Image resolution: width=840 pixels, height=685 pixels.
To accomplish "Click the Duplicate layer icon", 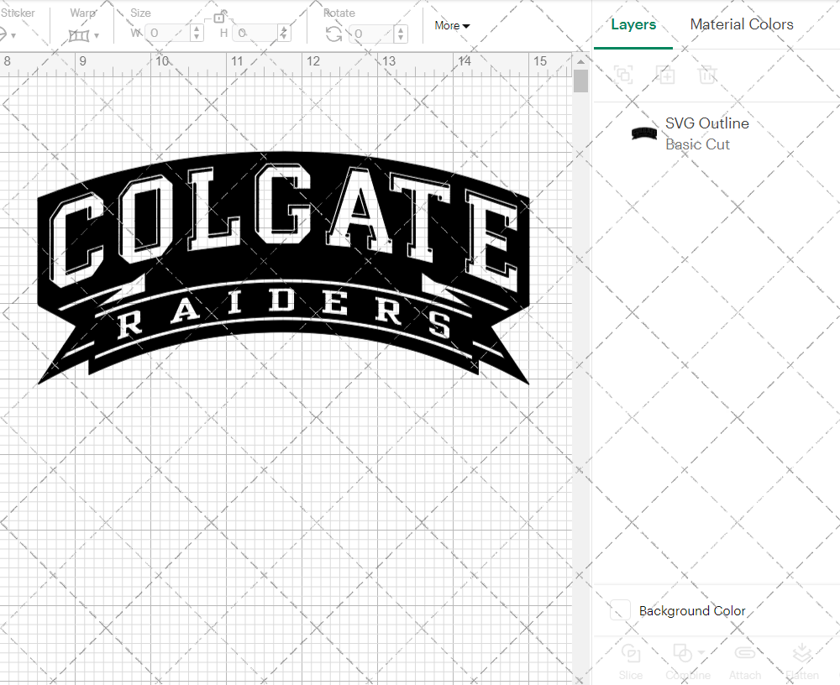I will 666,75.
